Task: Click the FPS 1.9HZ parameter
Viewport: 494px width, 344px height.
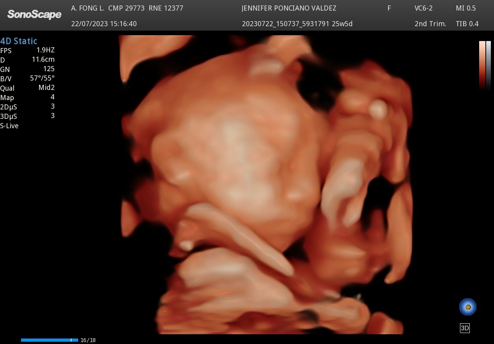Action: pos(45,50)
